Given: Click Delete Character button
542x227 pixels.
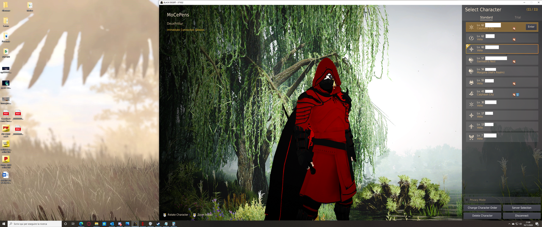Looking at the screenshot, I should (x=482, y=216).
